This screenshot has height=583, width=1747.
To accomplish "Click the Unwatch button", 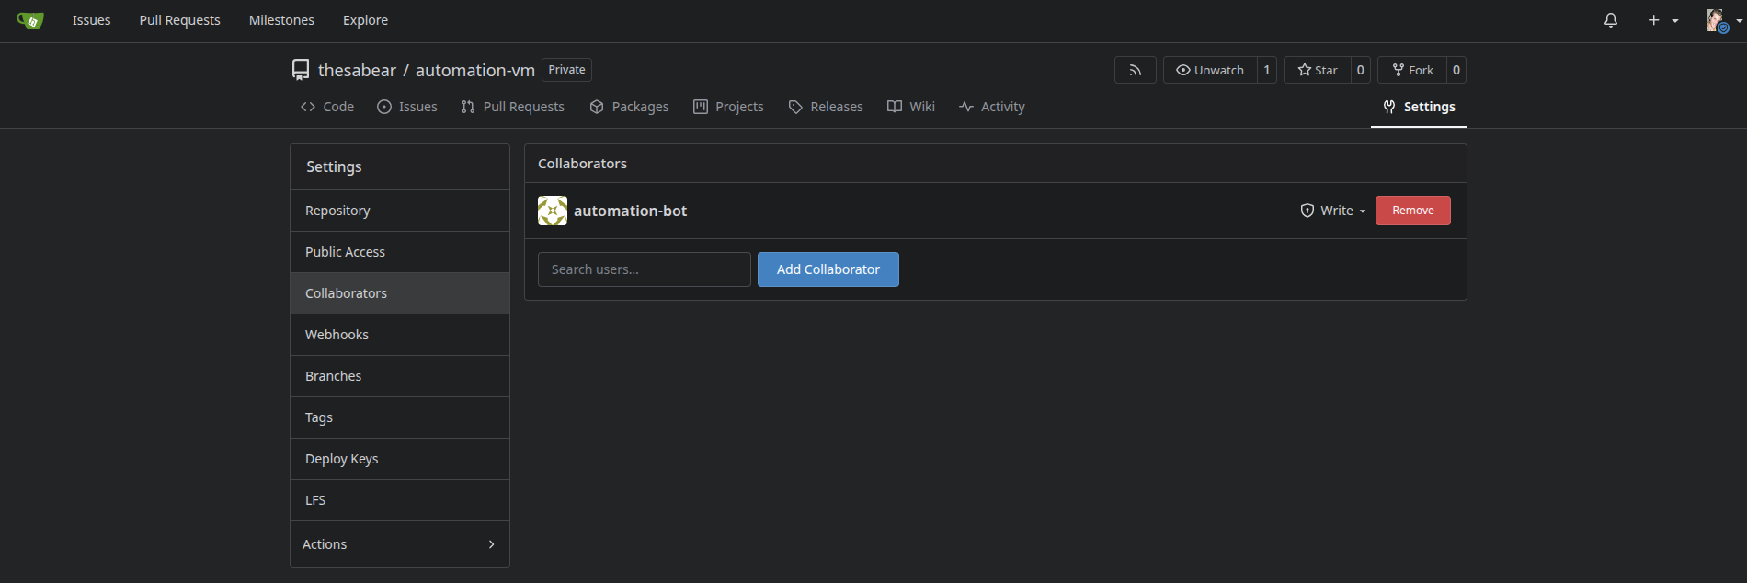I will pyautogui.click(x=1210, y=70).
